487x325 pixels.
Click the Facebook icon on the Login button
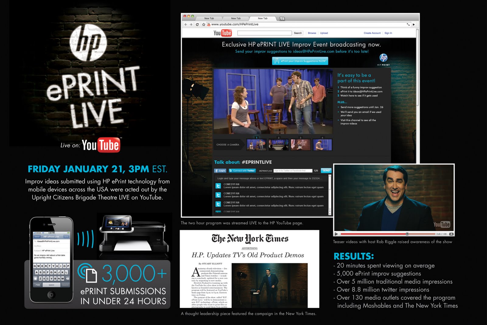click(217, 170)
